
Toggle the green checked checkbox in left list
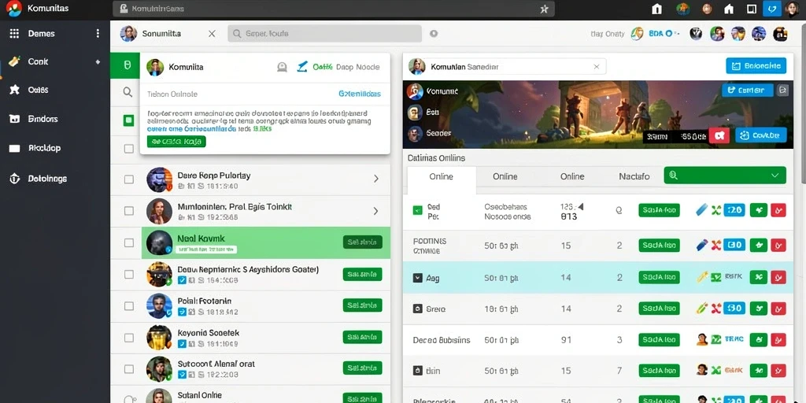(128, 120)
